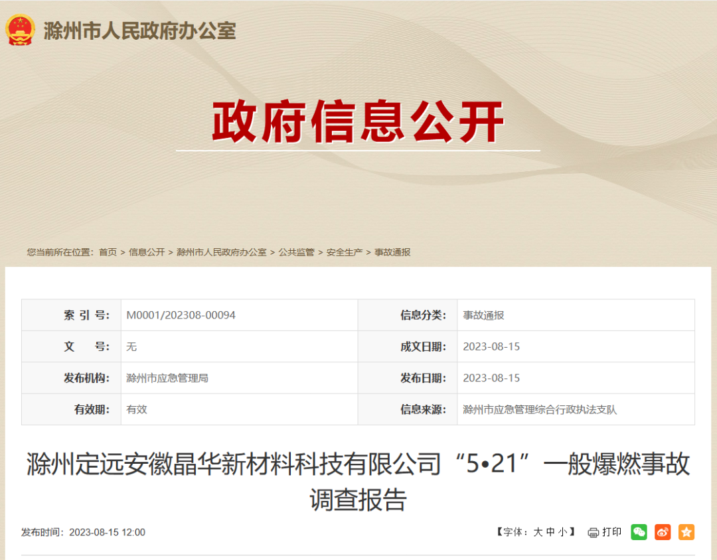
Task: Click the 发布日期 label cell
Action: point(408,378)
